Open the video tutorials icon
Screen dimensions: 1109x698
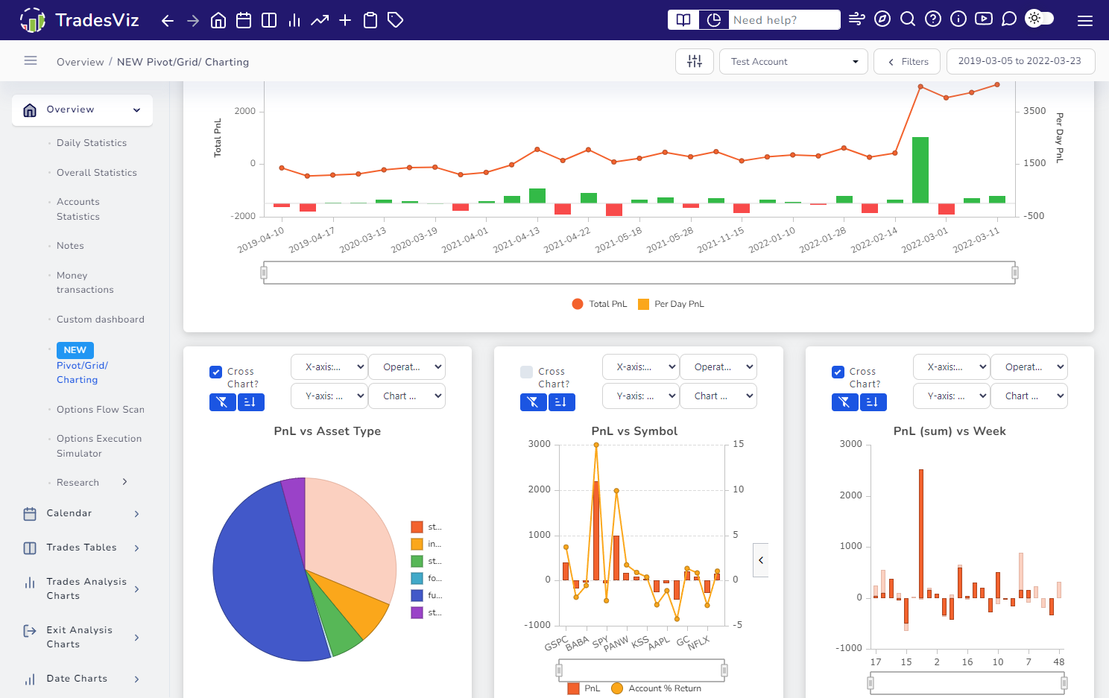pos(984,19)
